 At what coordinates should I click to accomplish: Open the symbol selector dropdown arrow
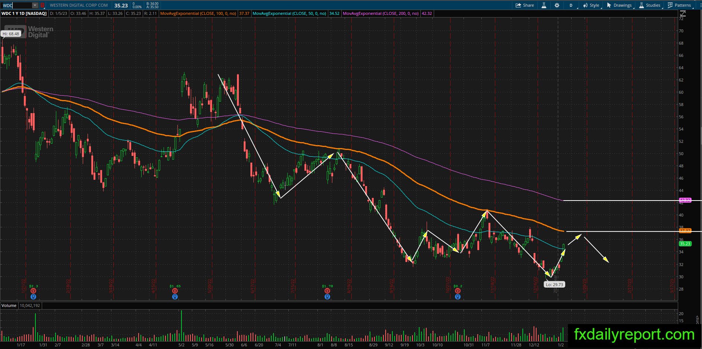[x=35, y=6]
